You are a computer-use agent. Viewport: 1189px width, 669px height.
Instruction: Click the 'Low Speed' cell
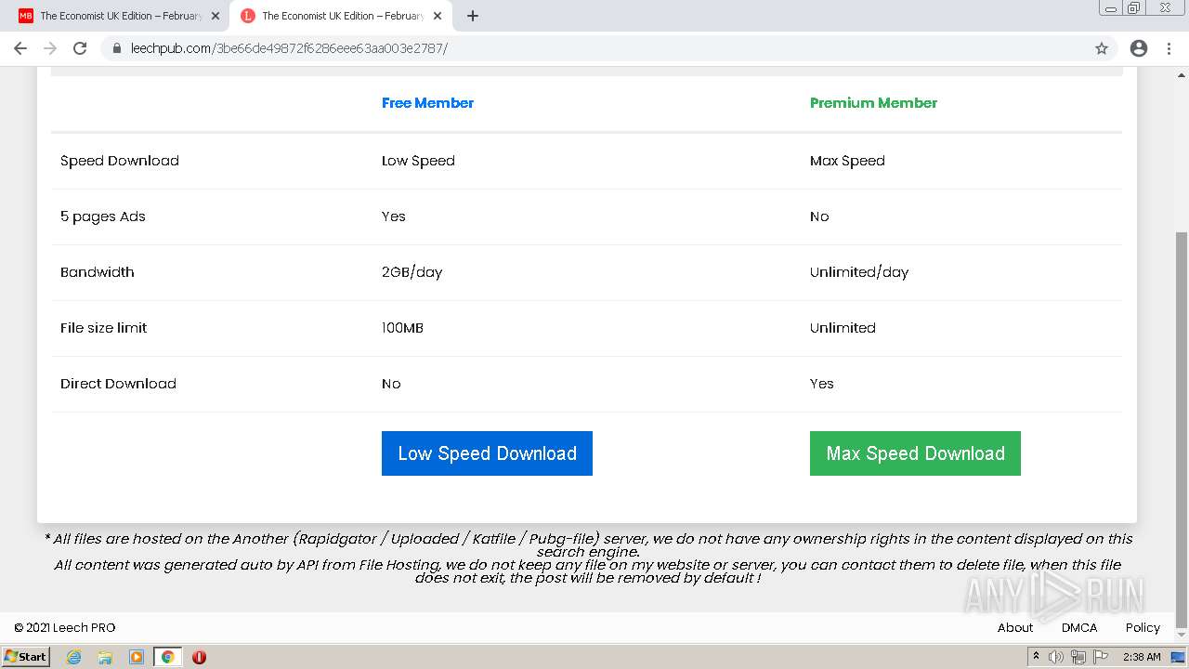point(418,161)
